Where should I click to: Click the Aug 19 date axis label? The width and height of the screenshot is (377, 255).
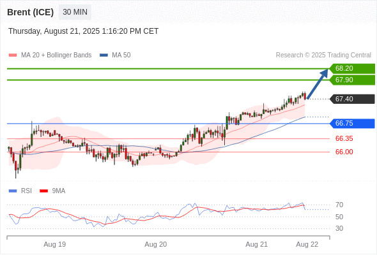click(x=54, y=244)
